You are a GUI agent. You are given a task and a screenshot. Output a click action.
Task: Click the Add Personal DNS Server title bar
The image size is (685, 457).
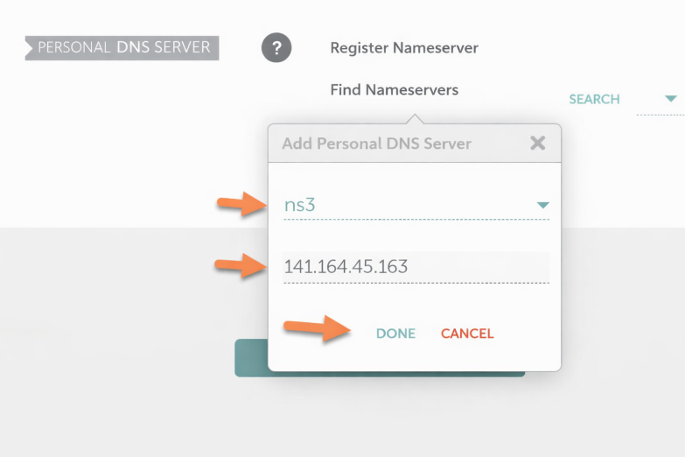(376, 144)
